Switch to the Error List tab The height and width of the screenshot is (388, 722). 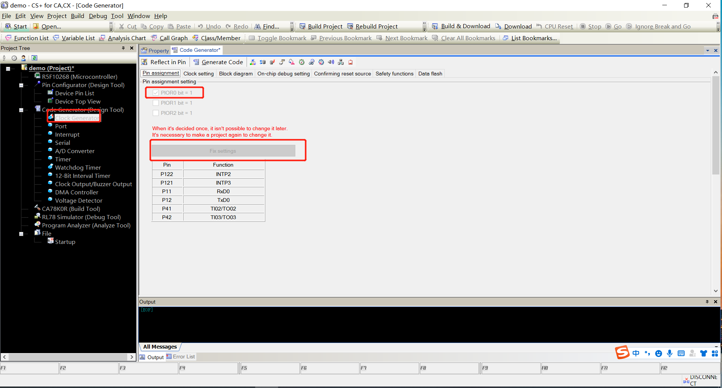pyautogui.click(x=180, y=356)
